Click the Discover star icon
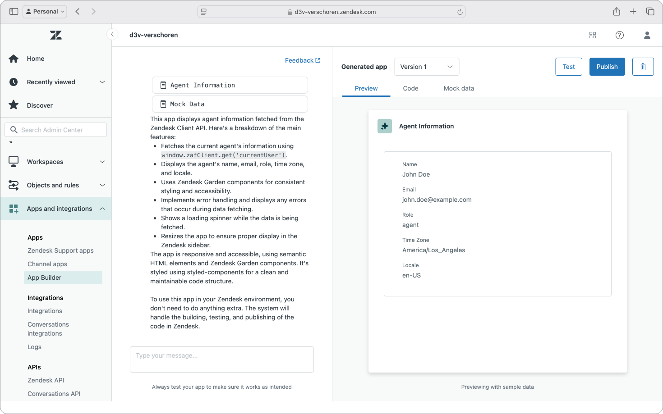This screenshot has width=663, height=414. 14,105
